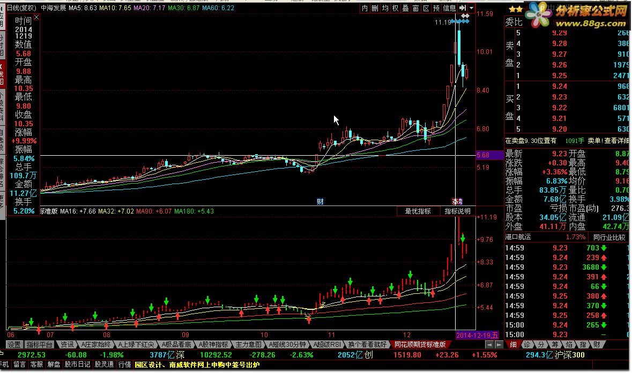Screen dimensions: 632x373
Task: Click the 2014-12-19 date label
Action: click(x=477, y=335)
